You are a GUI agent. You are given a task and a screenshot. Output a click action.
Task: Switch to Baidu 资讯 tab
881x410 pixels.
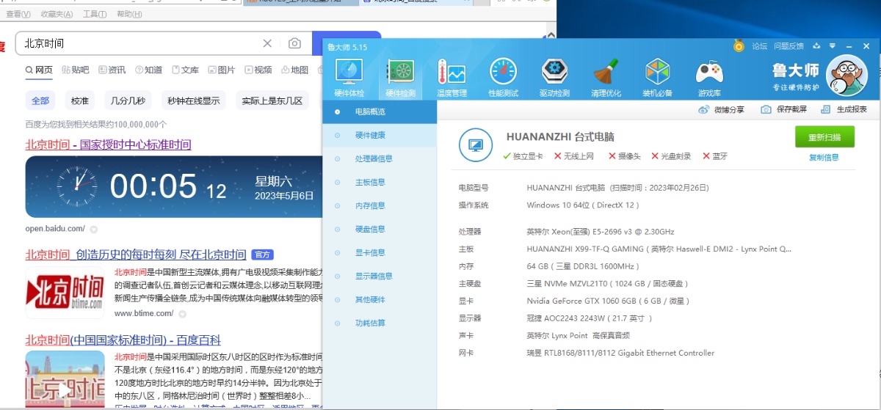[112, 70]
